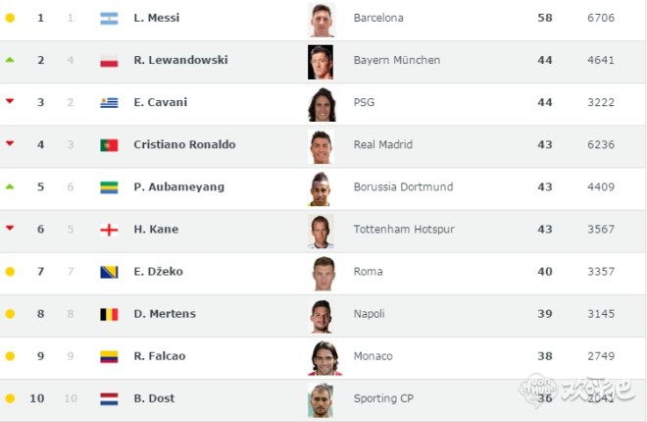Click the Netherlands flag beside Dost
The width and height of the screenshot is (647, 422).
(x=109, y=398)
